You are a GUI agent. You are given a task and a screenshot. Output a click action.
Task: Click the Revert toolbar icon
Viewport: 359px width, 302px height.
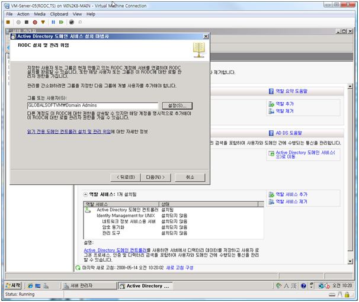click(x=80, y=22)
